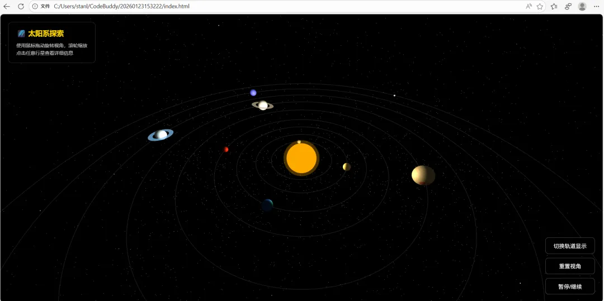Click 切换轨道显示 button
The height and width of the screenshot is (301, 604).
coord(570,246)
